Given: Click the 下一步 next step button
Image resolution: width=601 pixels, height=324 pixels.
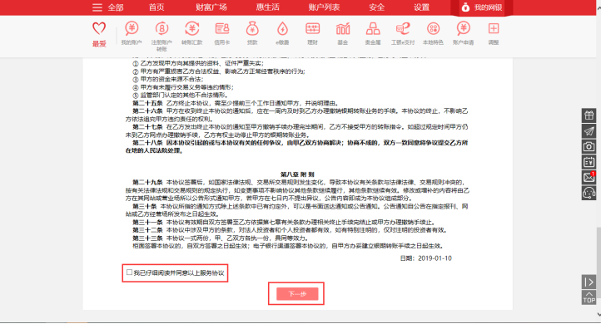Looking at the screenshot, I should [297, 294].
